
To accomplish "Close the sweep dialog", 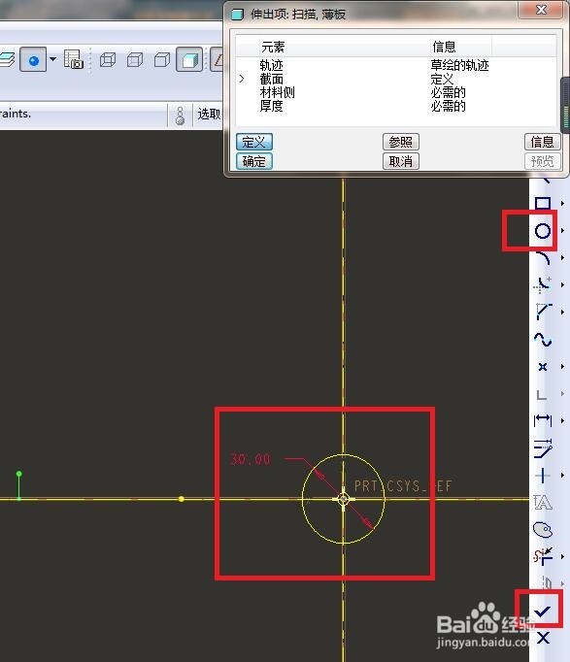I will pyautogui.click(x=541, y=10).
